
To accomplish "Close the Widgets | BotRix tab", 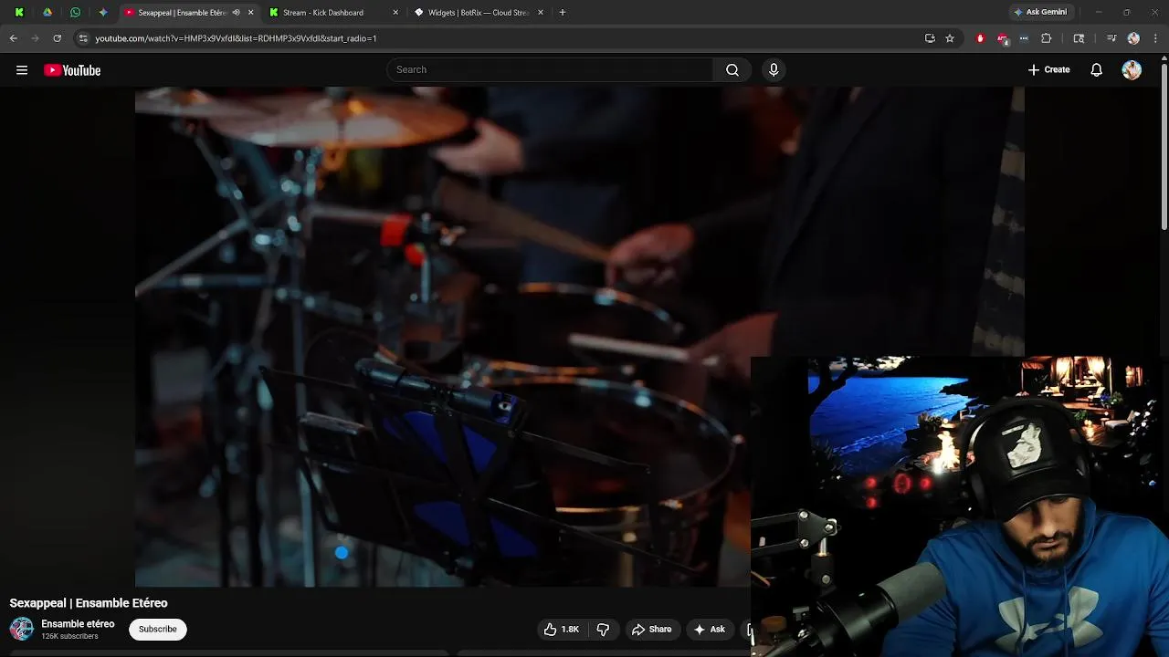I will (541, 13).
